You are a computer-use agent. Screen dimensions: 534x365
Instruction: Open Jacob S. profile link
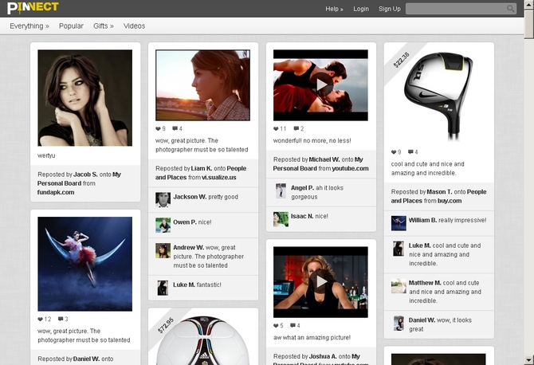click(85, 175)
